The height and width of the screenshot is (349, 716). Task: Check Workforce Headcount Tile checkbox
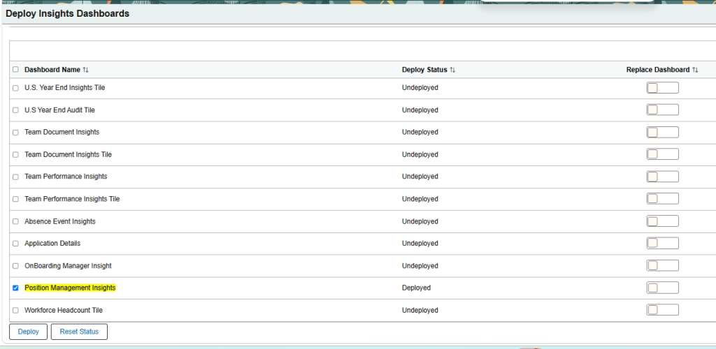coord(15,311)
